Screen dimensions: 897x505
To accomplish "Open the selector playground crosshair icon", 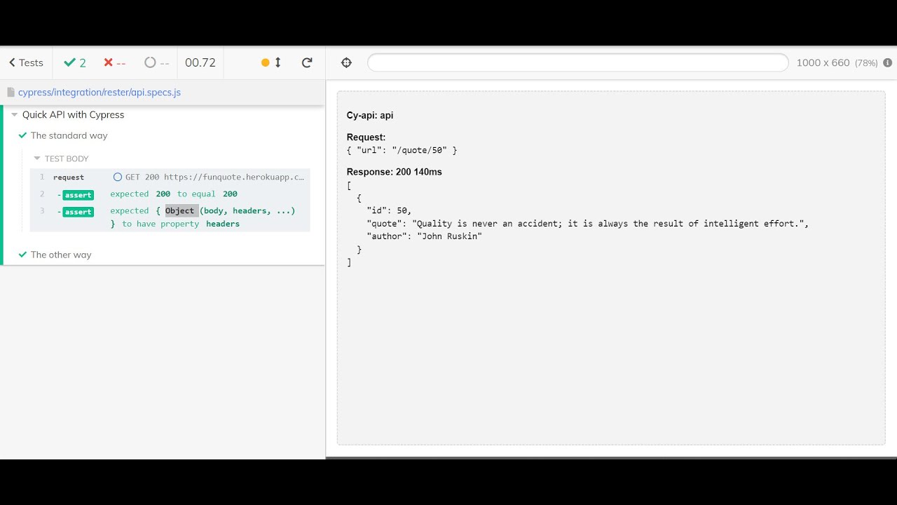I will [346, 62].
